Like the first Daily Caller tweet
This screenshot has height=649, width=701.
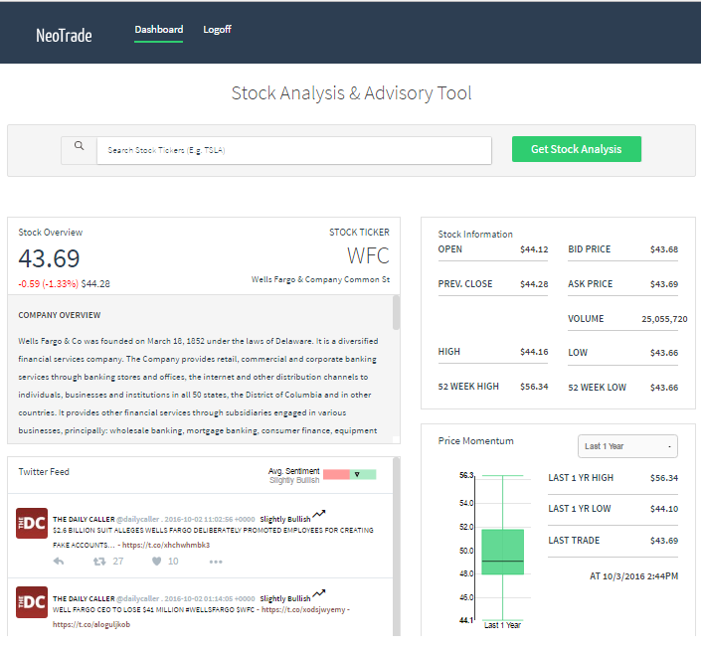tap(156, 562)
